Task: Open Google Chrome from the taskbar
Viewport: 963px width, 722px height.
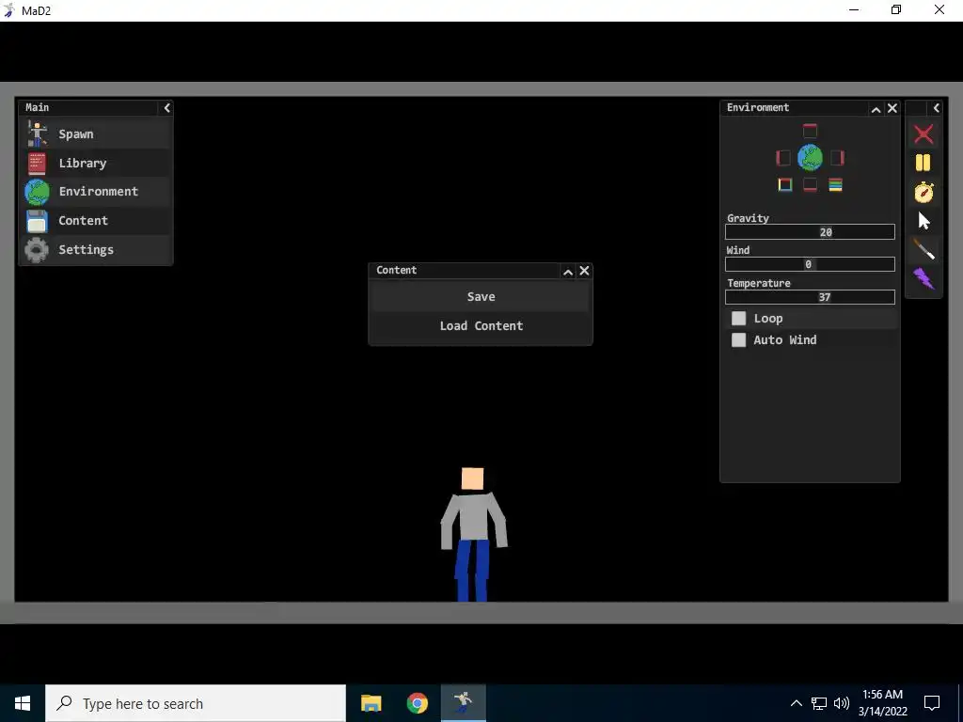Action: point(417,703)
